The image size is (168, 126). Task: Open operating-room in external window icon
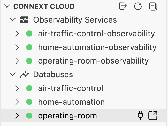pyautogui.click(x=153, y=116)
